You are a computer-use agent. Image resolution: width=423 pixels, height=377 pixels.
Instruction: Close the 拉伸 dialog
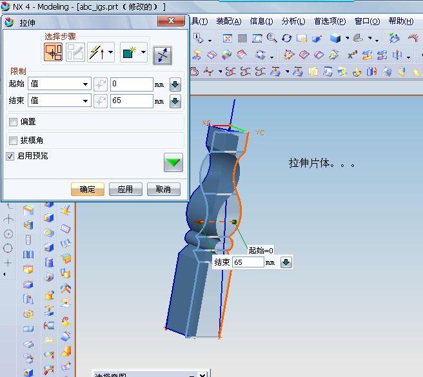click(x=171, y=21)
